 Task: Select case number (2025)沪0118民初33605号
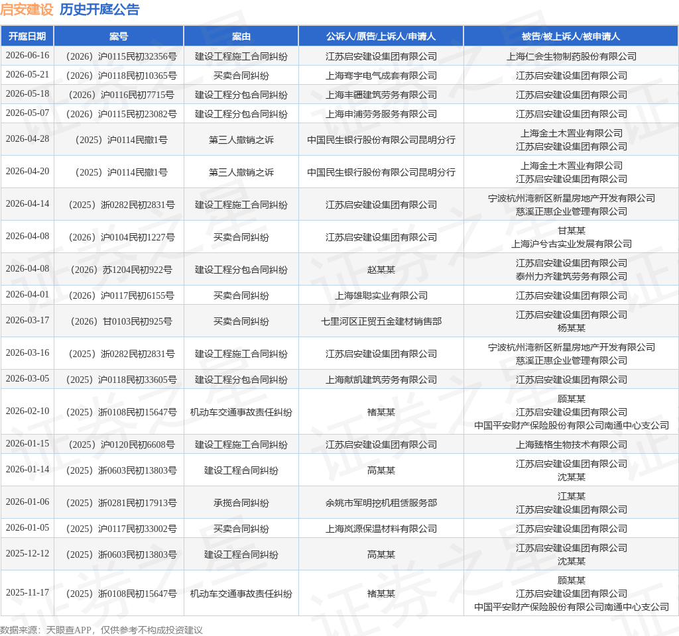[x=121, y=380]
